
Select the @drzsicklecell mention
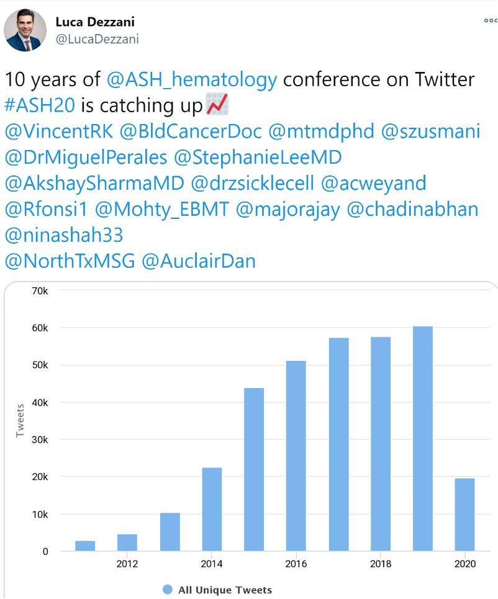[253, 183]
